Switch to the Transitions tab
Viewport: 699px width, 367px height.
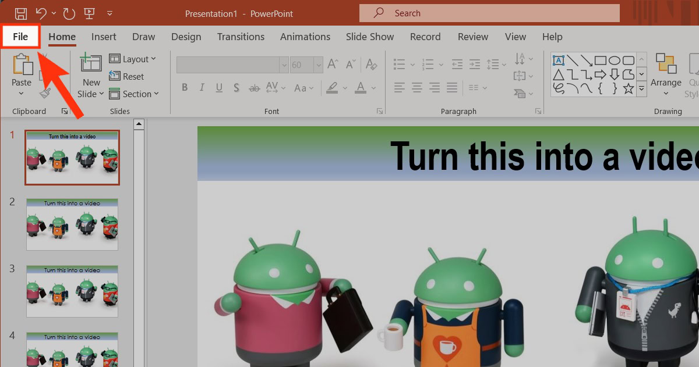pyautogui.click(x=241, y=37)
